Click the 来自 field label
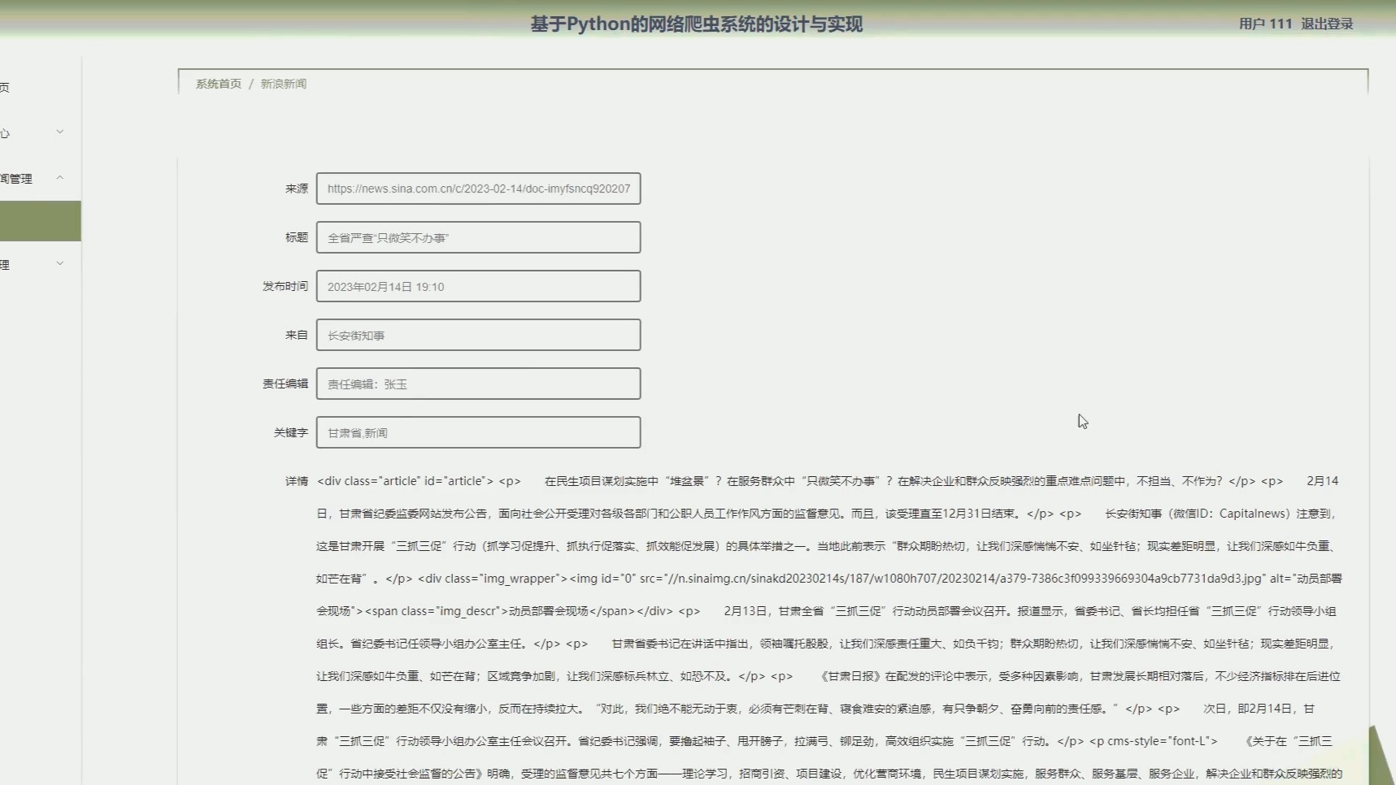Screen dimensions: 1396x785 pos(297,335)
